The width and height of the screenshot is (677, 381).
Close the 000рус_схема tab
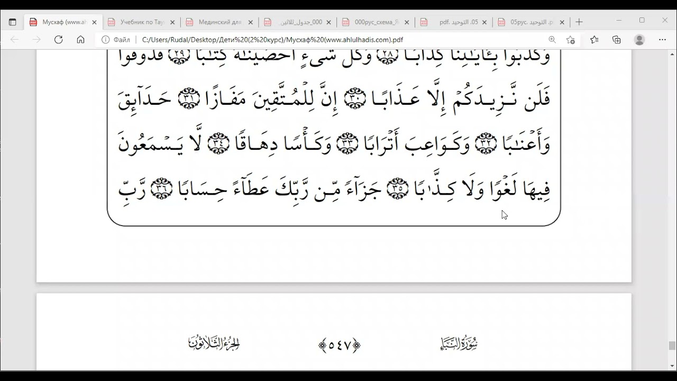click(407, 22)
